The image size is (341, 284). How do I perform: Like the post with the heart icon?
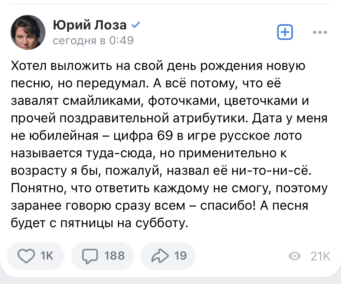[26, 255]
